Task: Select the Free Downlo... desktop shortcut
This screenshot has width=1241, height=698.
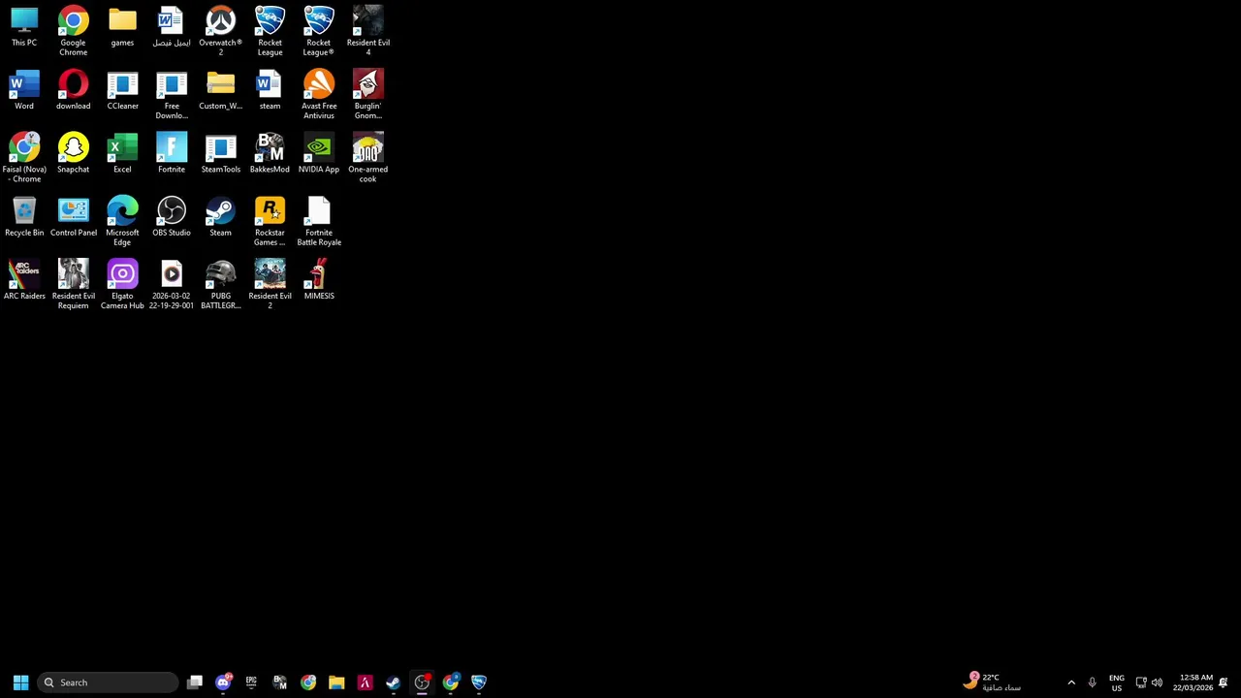Action: click(172, 95)
